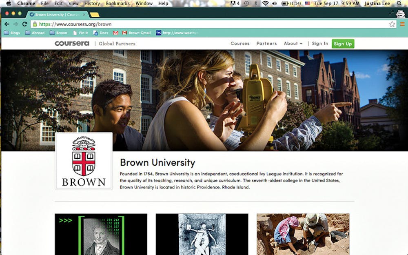Click the Brown University shield logo

click(x=84, y=161)
